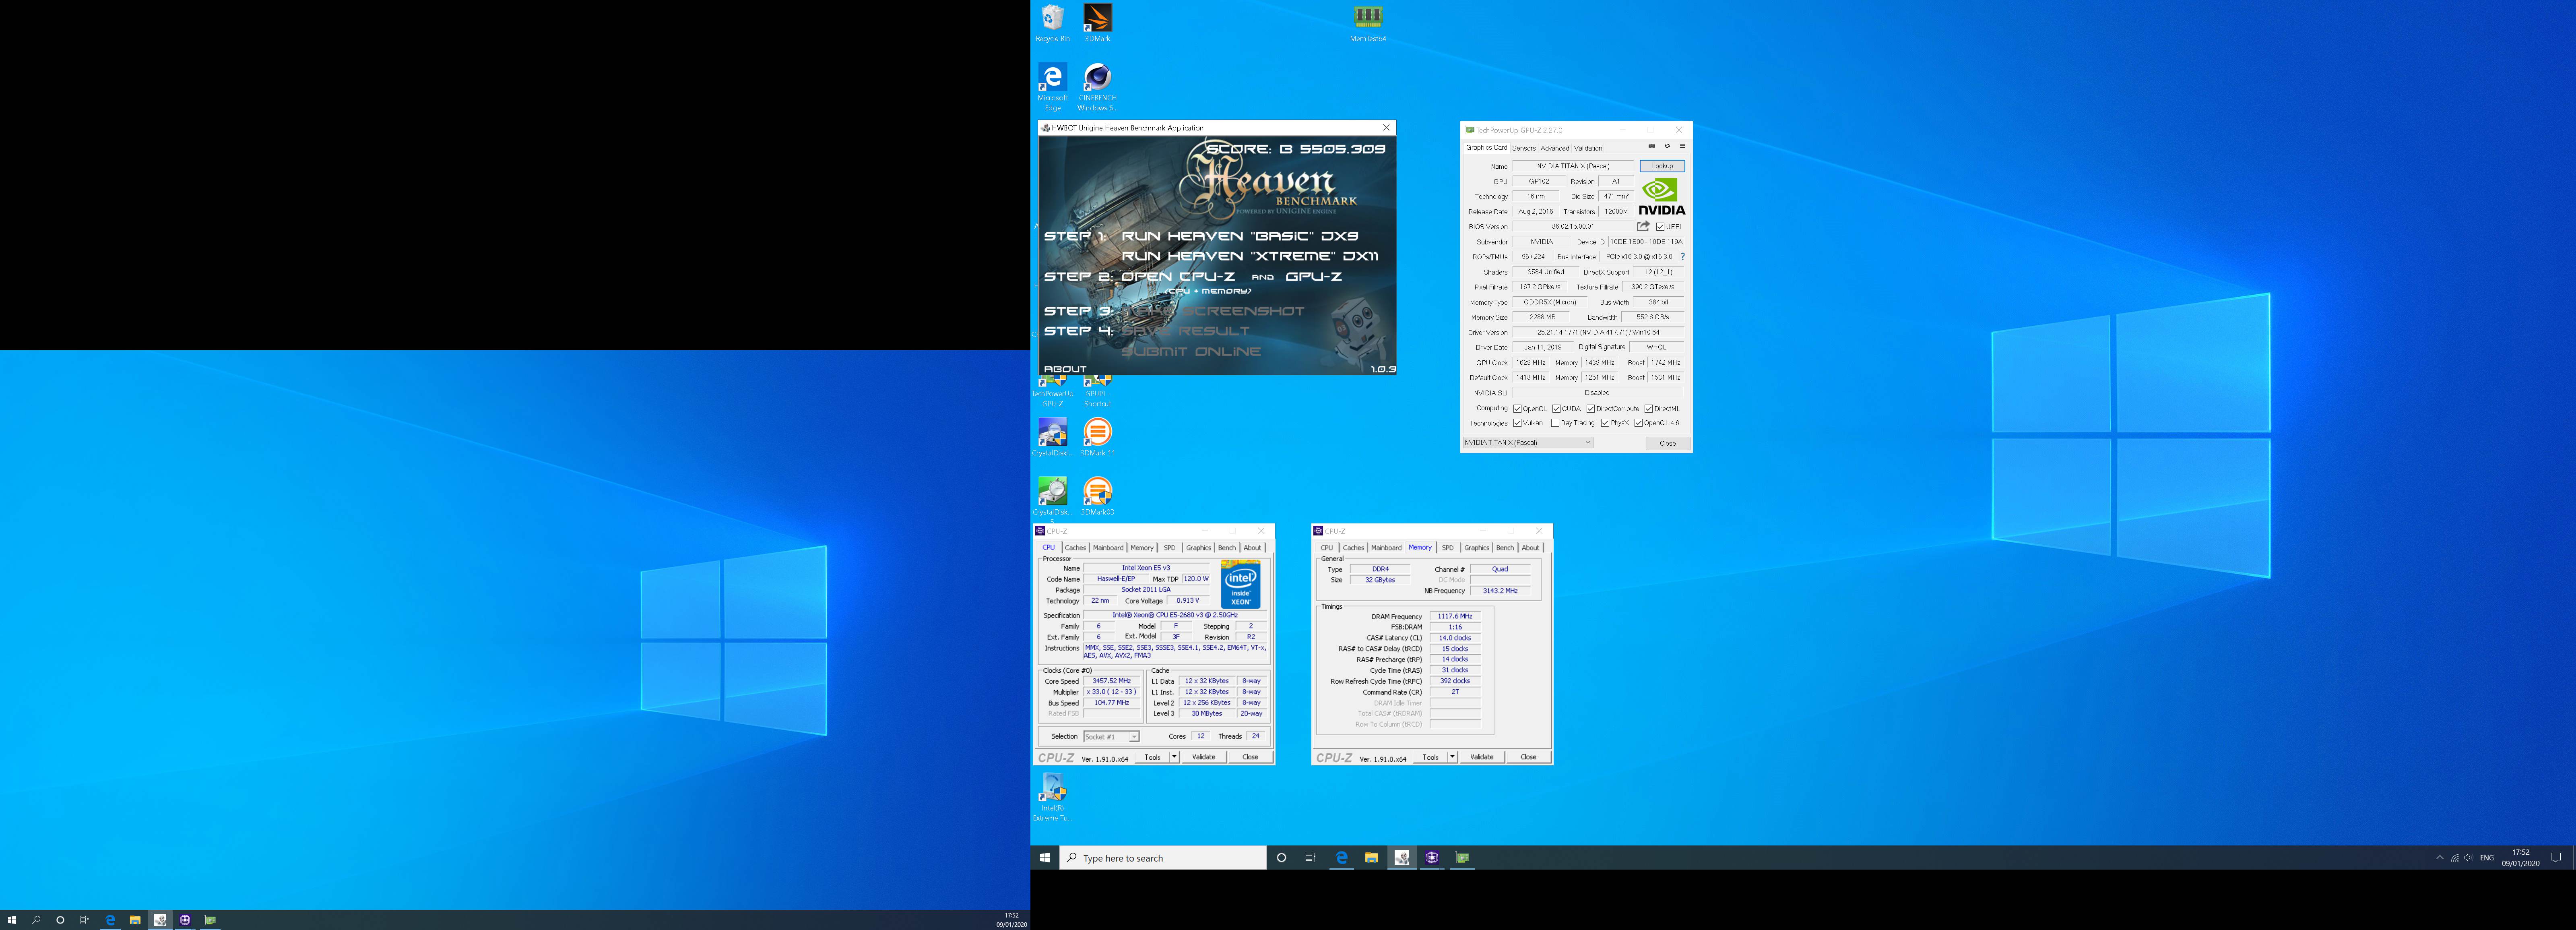
Task: Click the volume icon in system tray
Action: point(2468,858)
